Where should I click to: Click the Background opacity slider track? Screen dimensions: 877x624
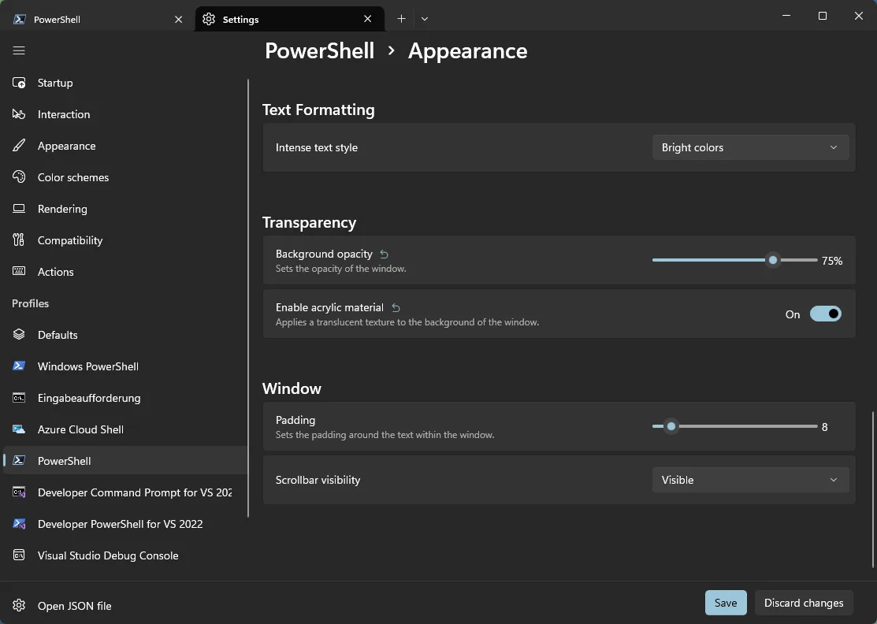click(709, 260)
